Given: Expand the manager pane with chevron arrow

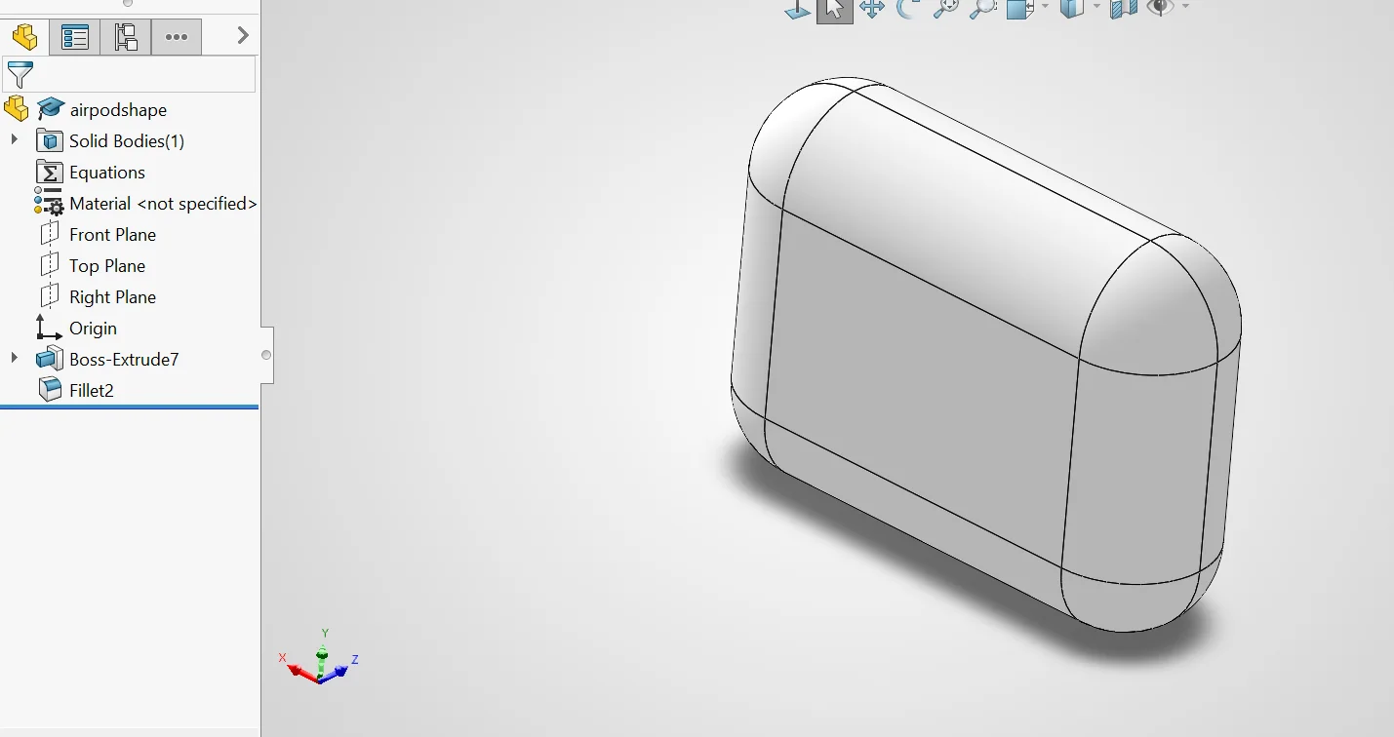Looking at the screenshot, I should click(x=243, y=36).
